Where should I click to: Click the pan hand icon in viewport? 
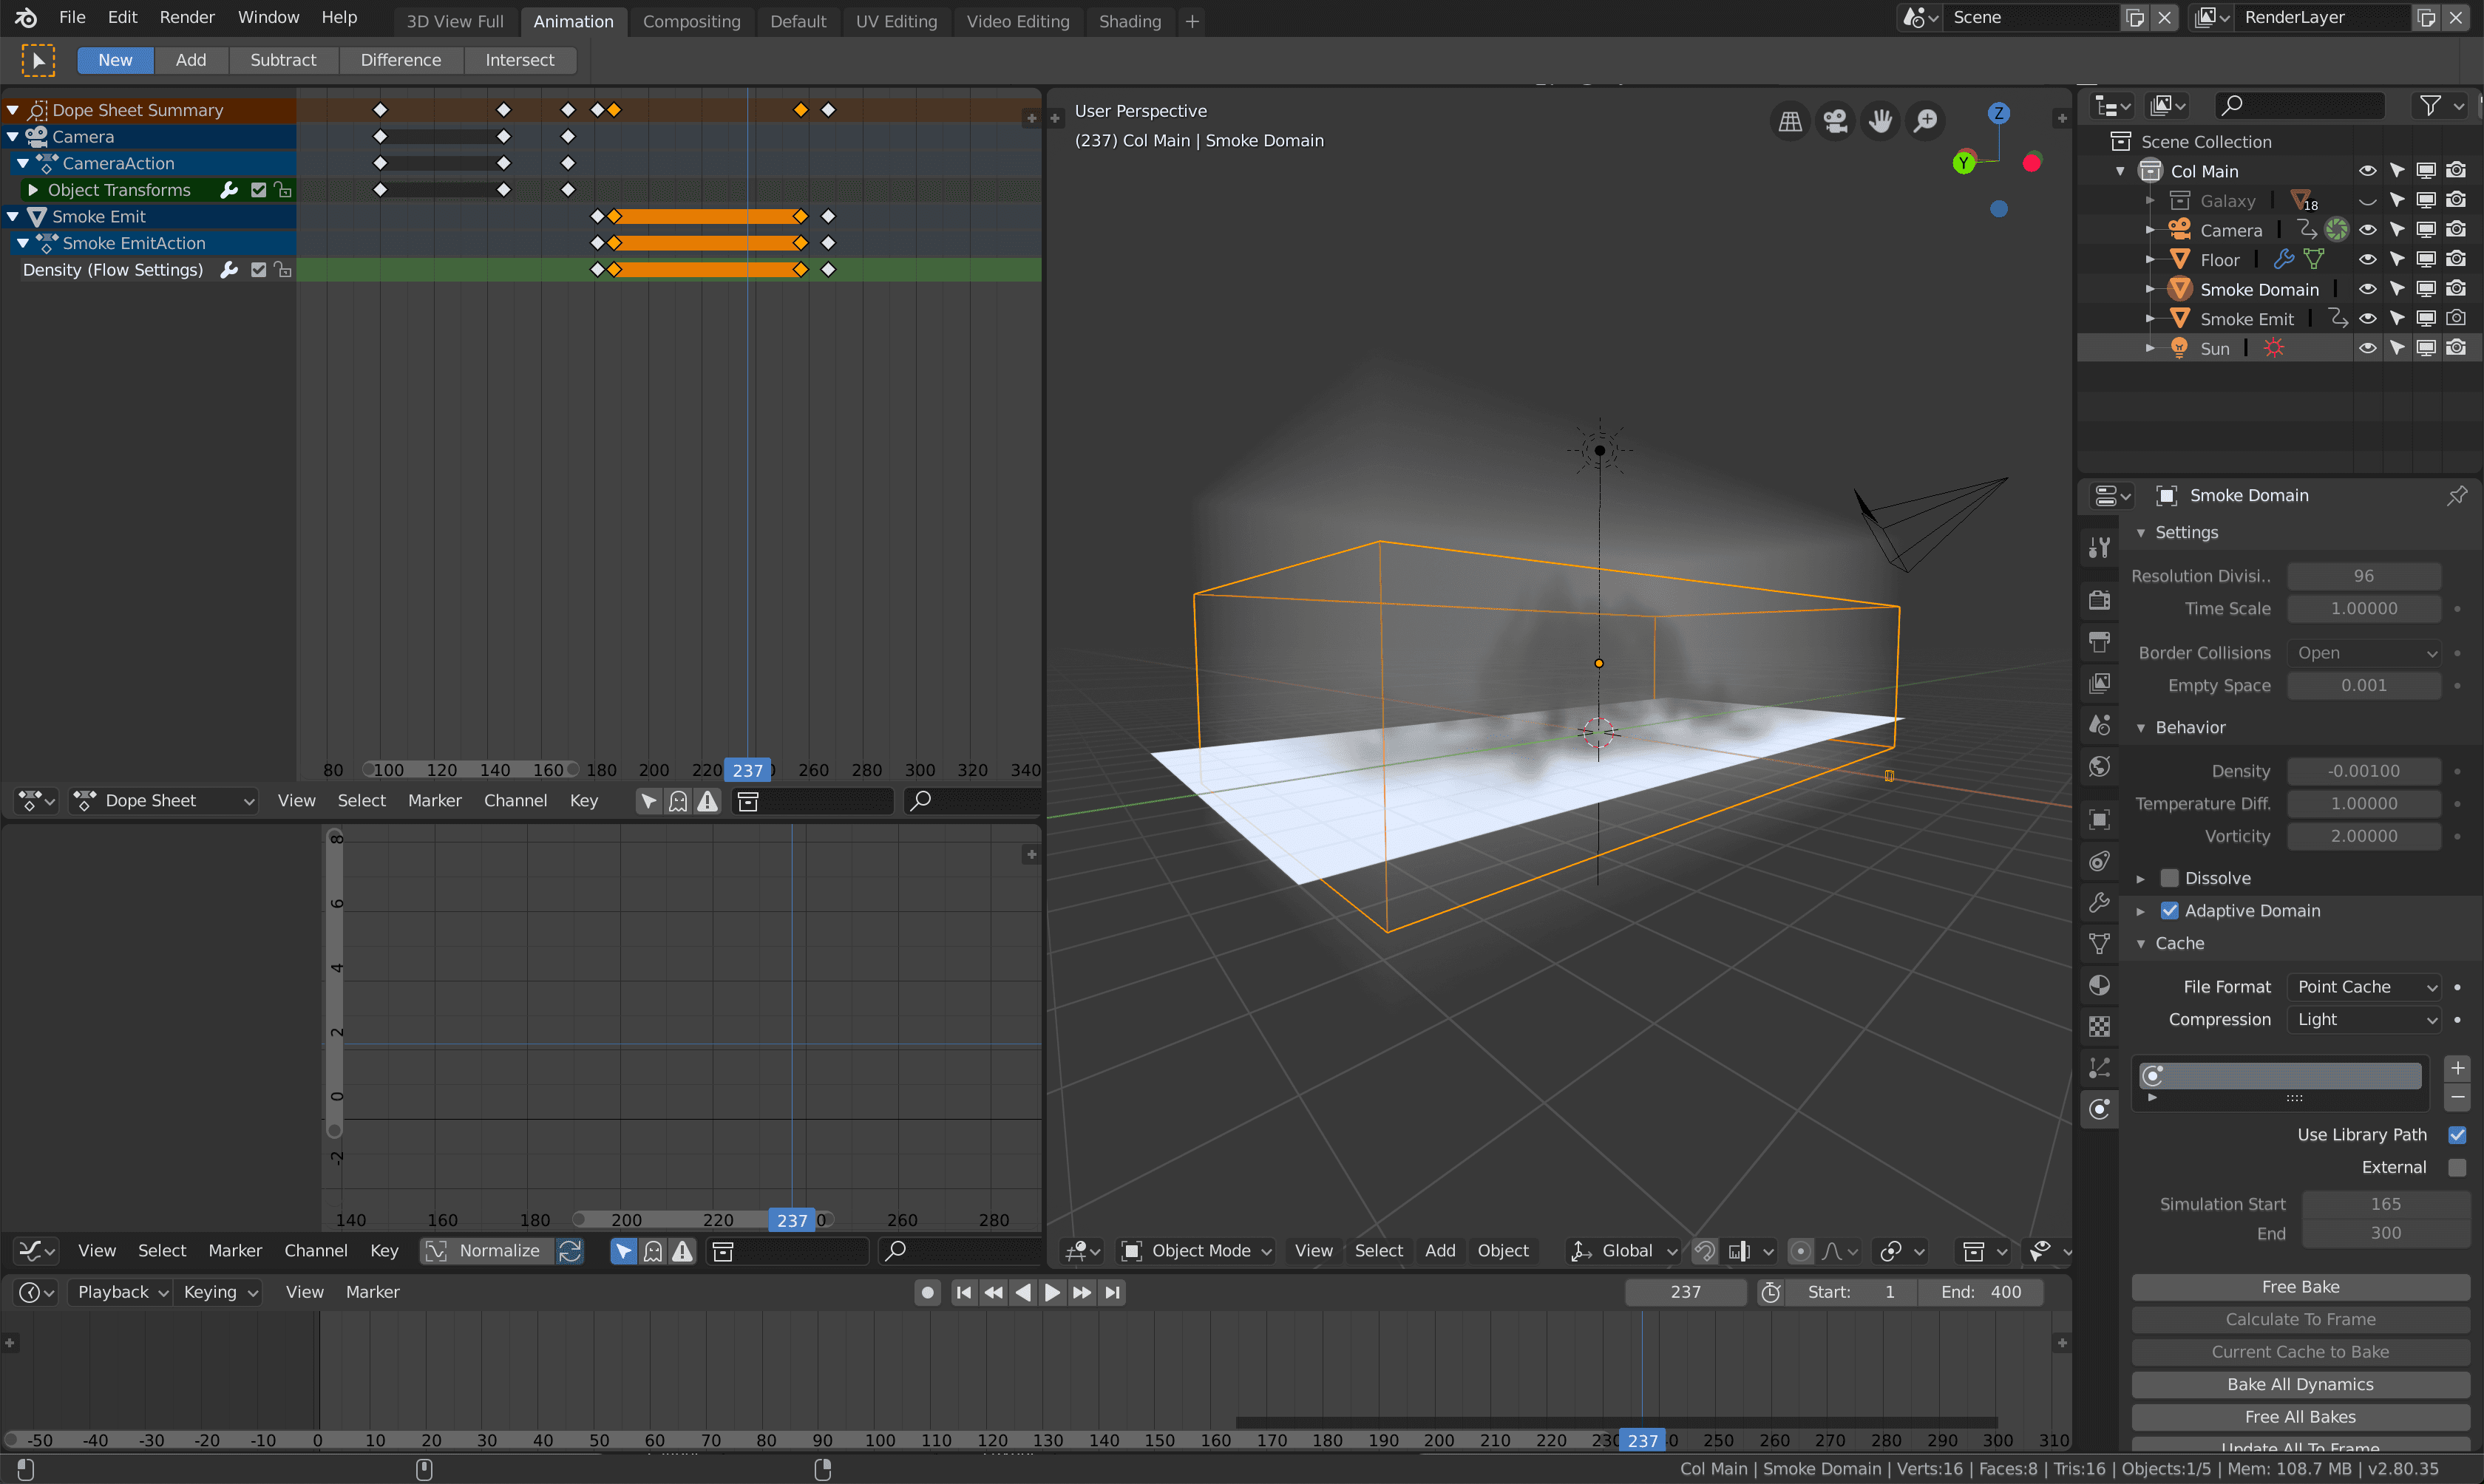point(1880,122)
